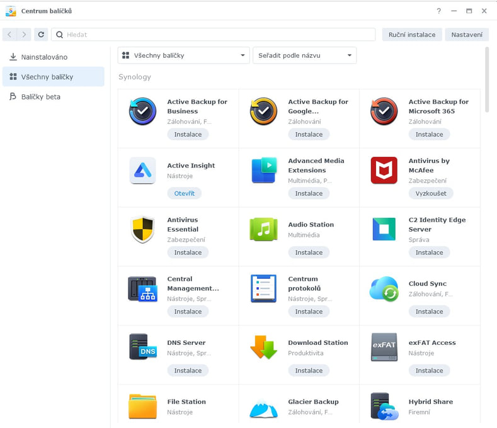Open Nastavení settings button
497x428 pixels.
coord(467,35)
